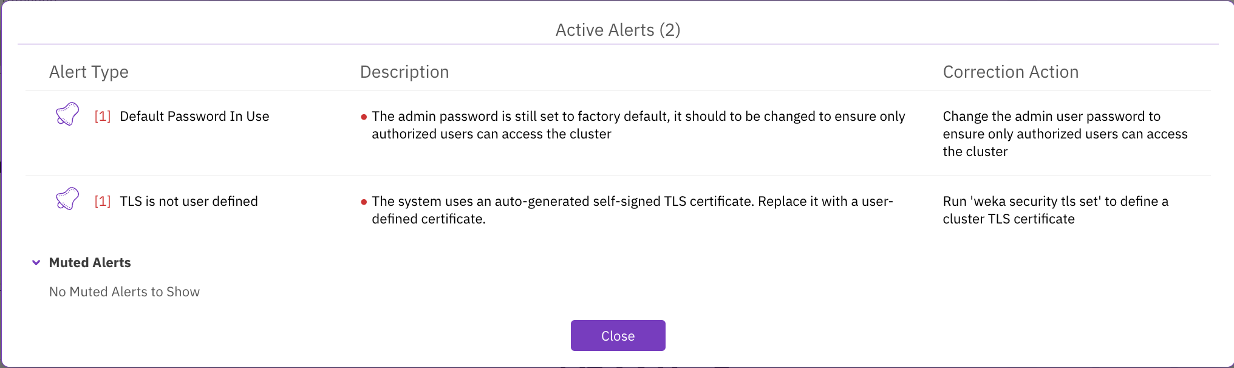
Task: Select the TLS is not user defined name
Action: coord(189,202)
